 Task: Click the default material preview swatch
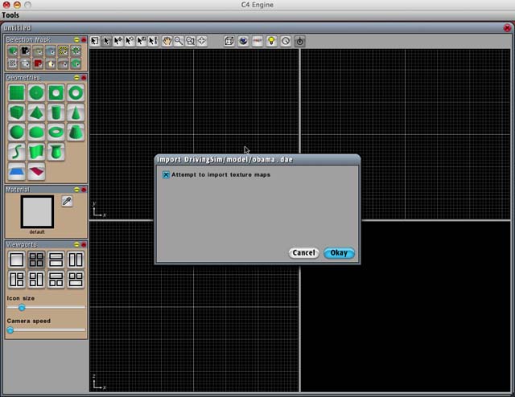(37, 211)
